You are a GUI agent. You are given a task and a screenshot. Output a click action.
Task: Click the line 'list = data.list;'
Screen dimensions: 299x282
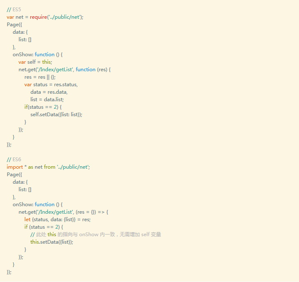[47, 100]
